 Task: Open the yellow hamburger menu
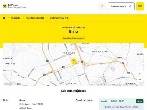pyautogui.click(x=140, y=6)
